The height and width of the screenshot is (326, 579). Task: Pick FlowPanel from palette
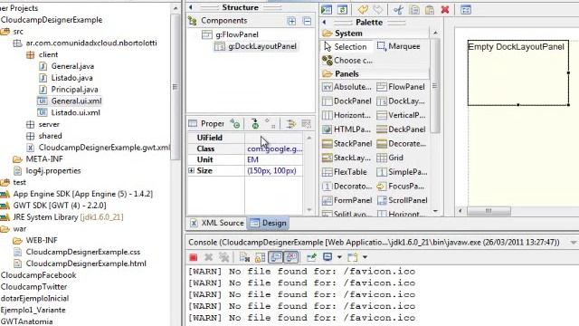tap(401, 87)
